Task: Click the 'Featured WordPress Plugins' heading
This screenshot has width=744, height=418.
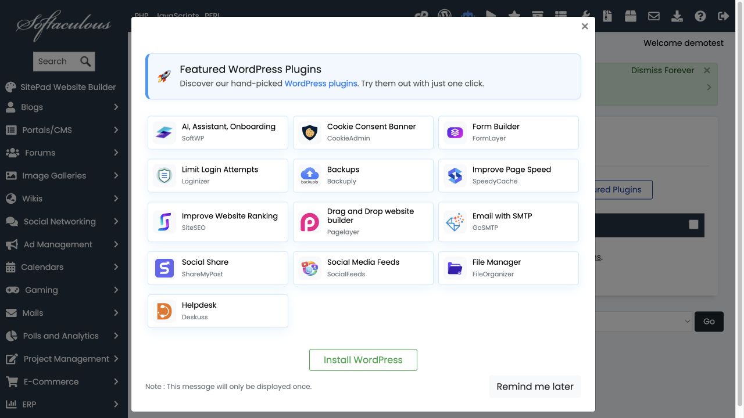Action: pyautogui.click(x=251, y=69)
